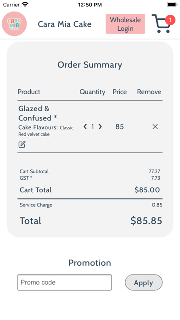Focus the Promo code input field
The image size is (180, 320).
[65, 282]
